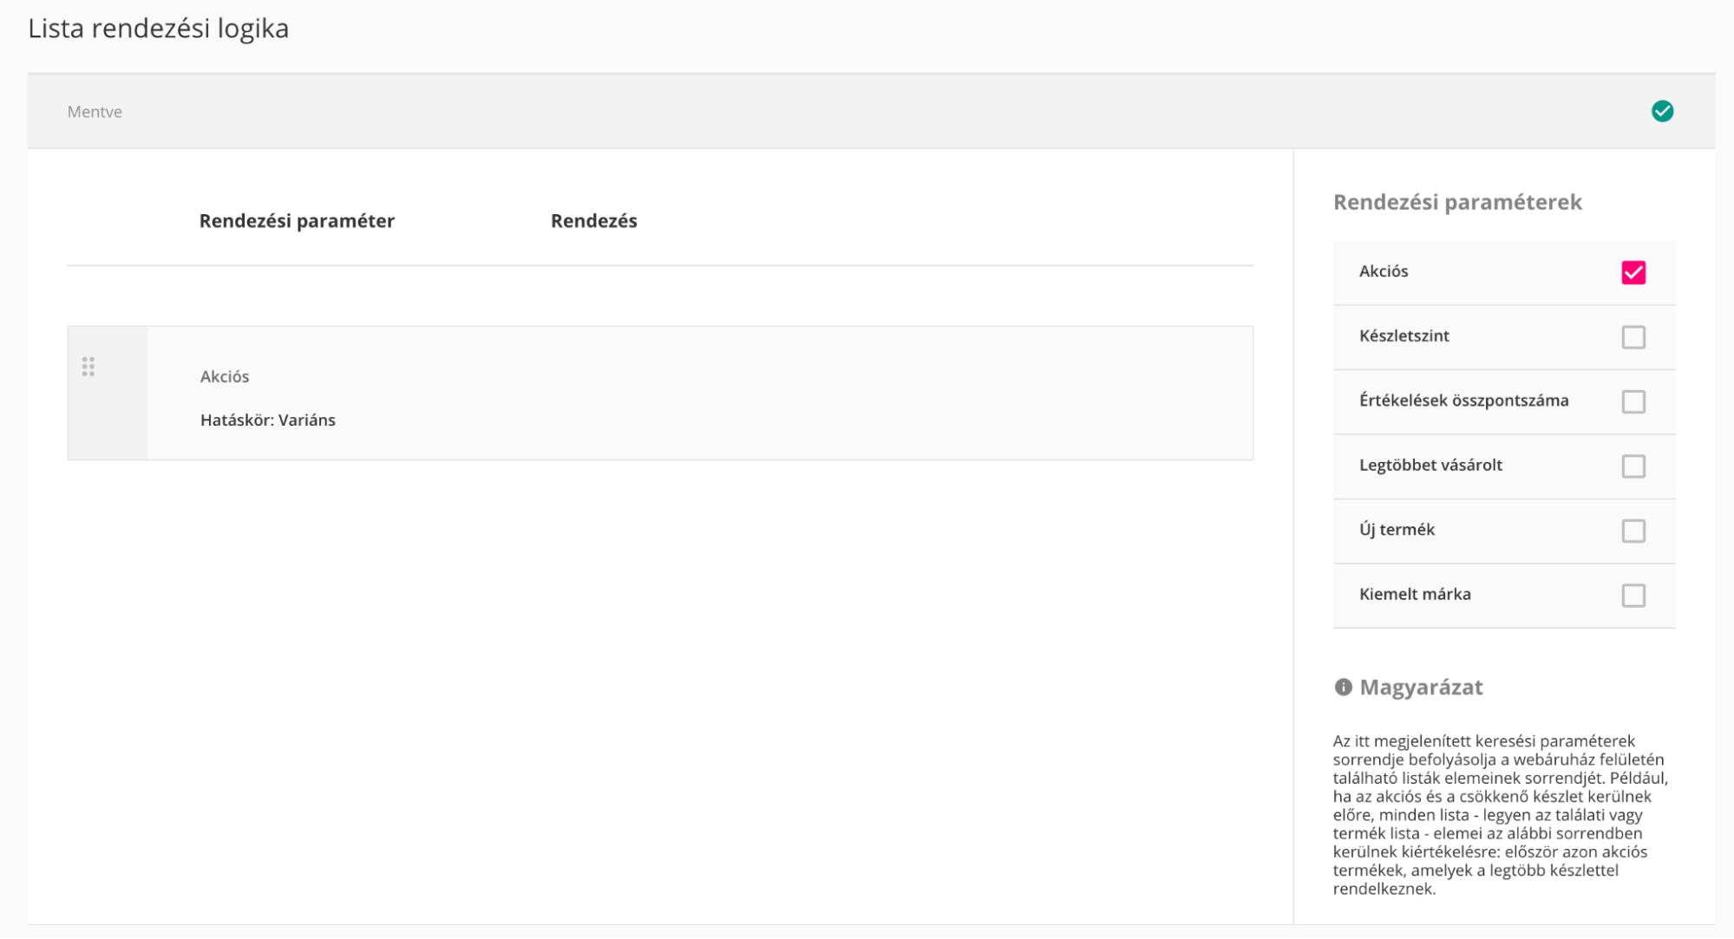Click the Magyarázat heading text
The height and width of the screenshot is (939, 1734).
[1420, 687]
